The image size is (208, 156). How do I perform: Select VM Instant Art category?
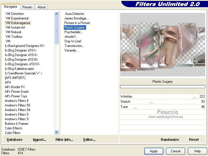(15, 27)
